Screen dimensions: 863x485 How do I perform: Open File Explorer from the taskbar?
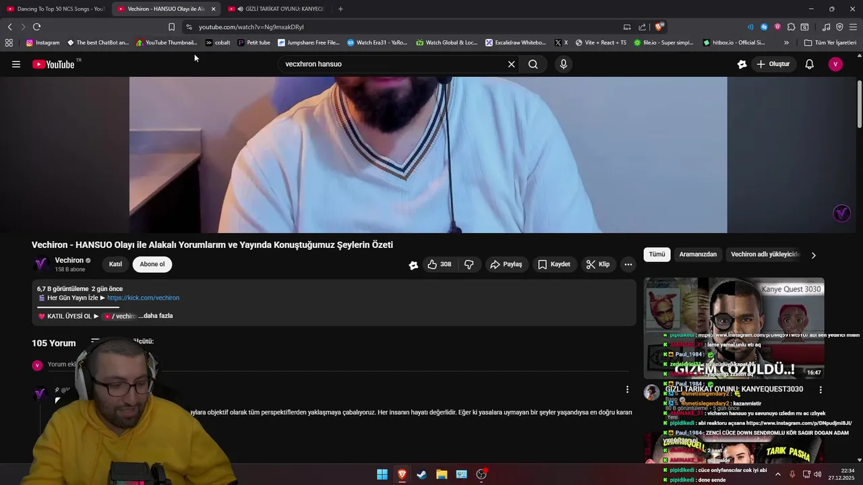(x=442, y=474)
